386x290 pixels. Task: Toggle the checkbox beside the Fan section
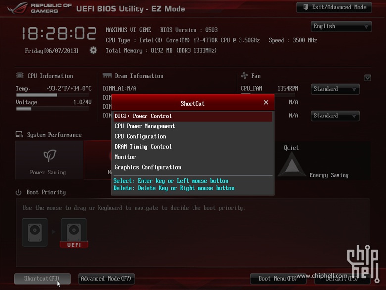click(368, 78)
